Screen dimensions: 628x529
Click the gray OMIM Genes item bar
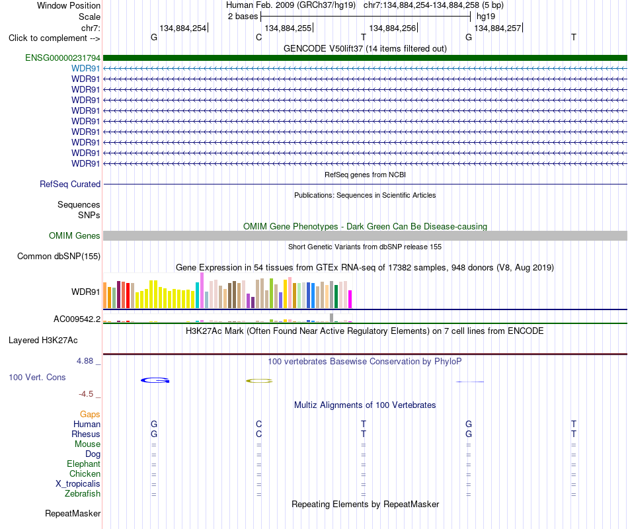coord(365,235)
